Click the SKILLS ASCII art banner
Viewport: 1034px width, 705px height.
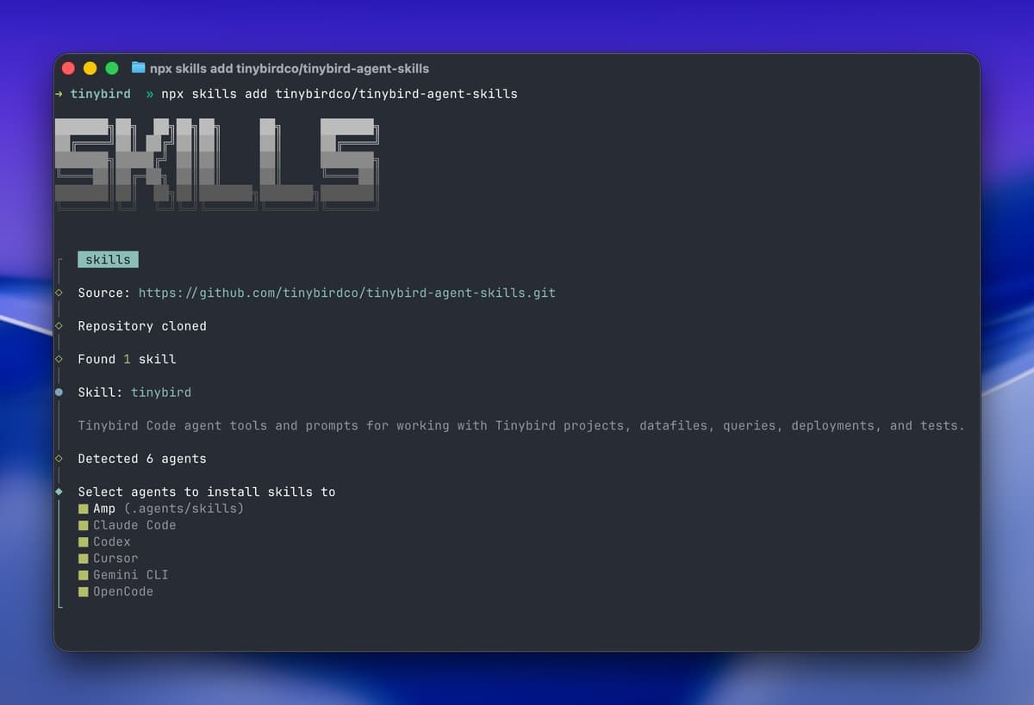point(217,164)
